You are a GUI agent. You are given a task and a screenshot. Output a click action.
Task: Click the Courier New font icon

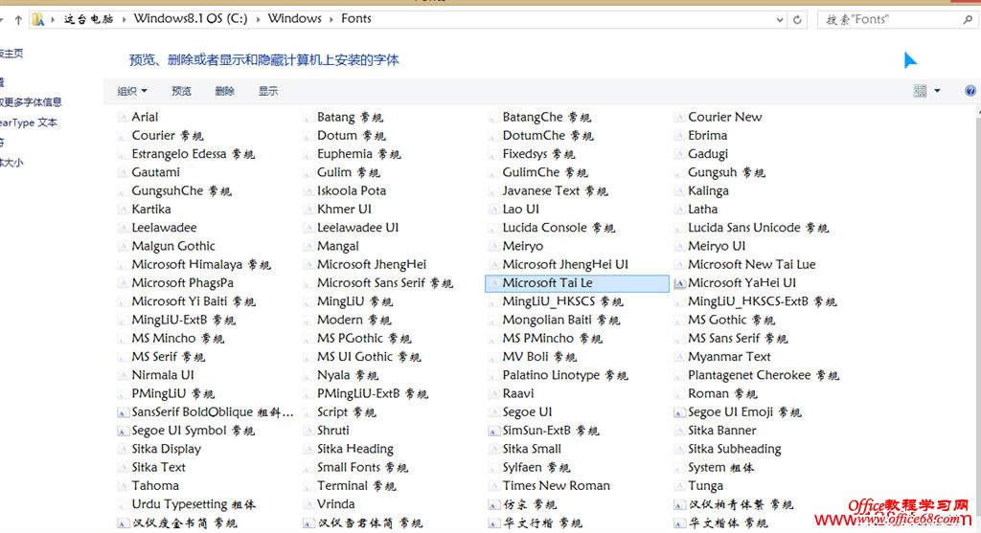(679, 118)
